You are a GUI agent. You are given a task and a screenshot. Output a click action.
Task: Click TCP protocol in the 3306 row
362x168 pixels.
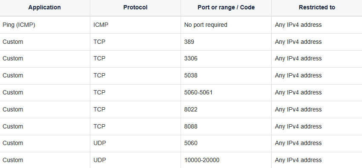point(99,59)
